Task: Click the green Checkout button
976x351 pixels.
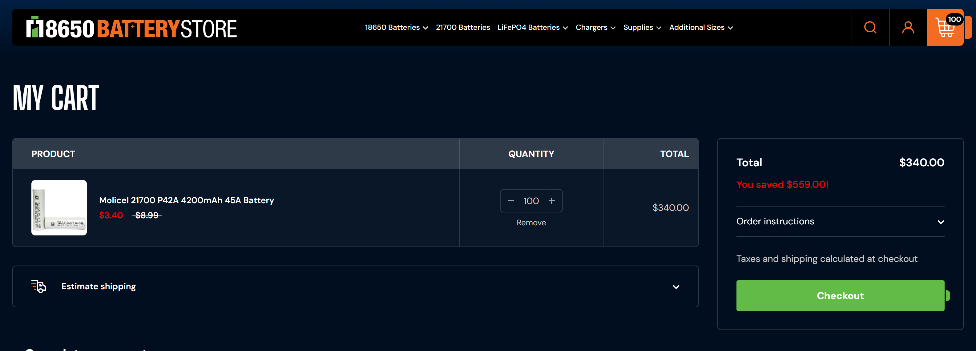Action: pos(840,295)
